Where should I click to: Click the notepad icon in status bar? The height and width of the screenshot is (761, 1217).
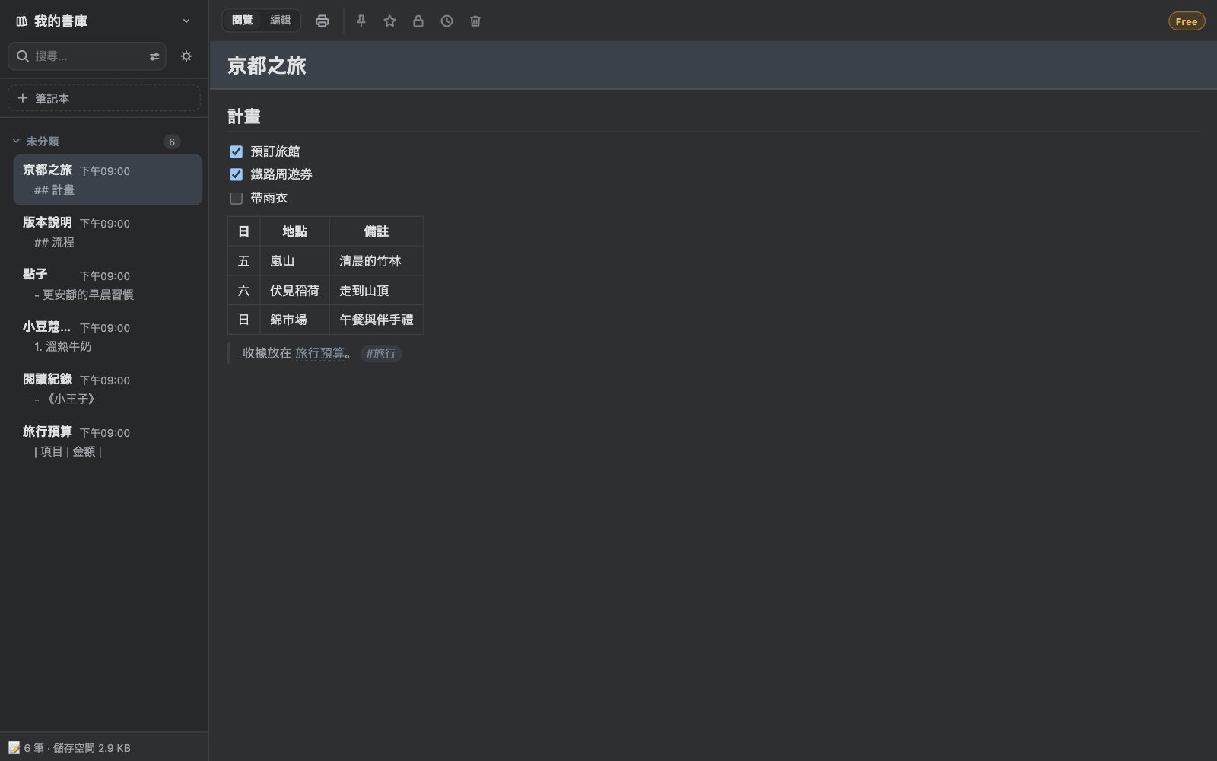[x=14, y=748]
